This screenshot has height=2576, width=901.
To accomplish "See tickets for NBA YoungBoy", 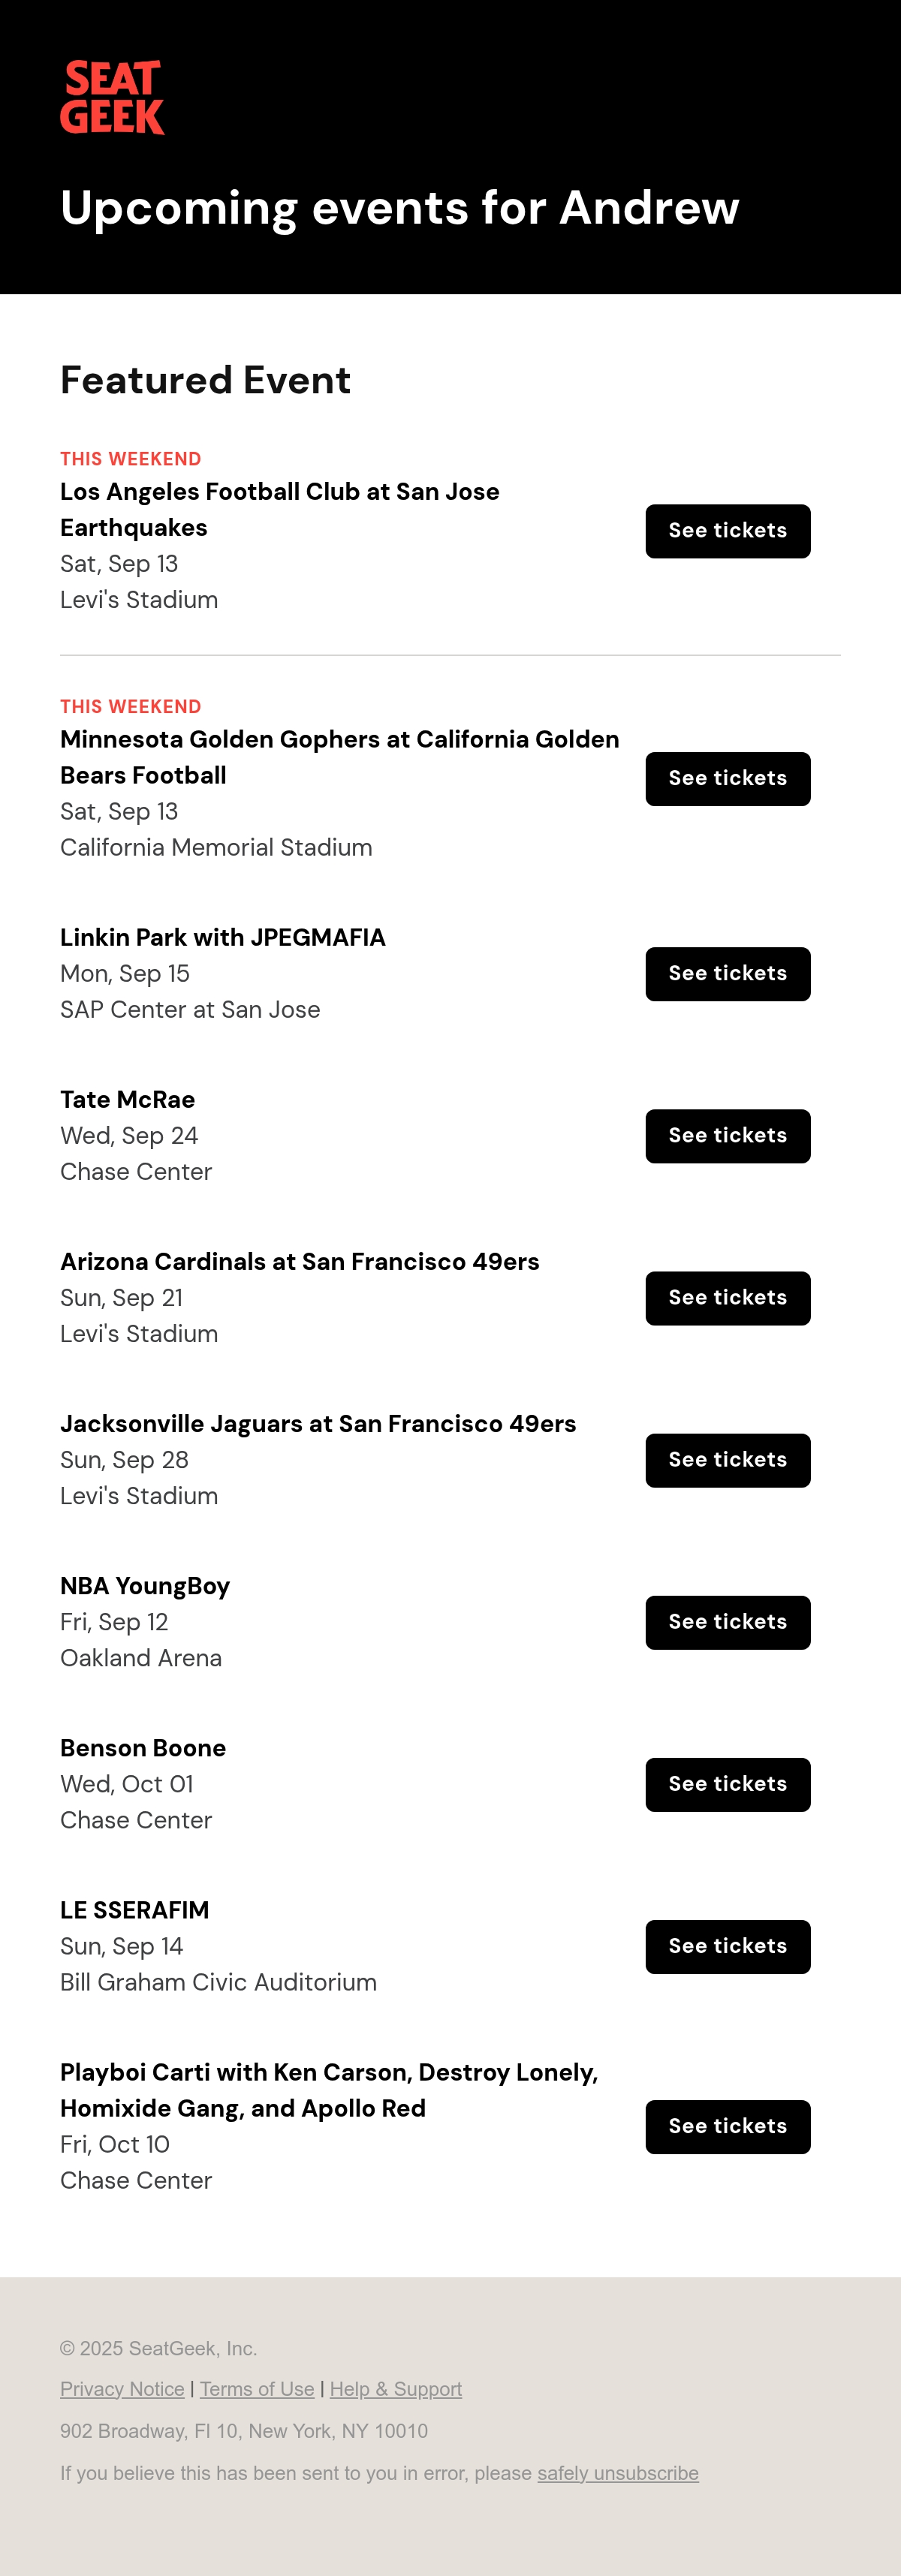I will tap(727, 1622).
